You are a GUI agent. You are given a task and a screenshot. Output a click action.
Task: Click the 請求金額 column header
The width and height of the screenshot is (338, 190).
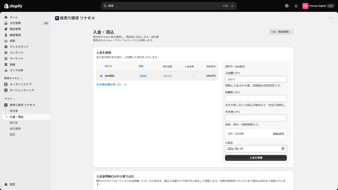point(167,67)
